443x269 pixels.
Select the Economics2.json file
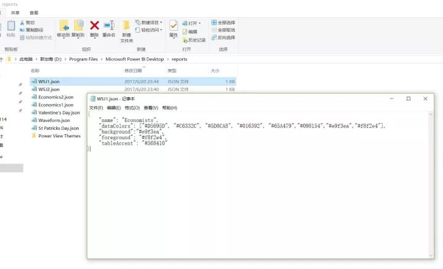[x=55, y=97]
